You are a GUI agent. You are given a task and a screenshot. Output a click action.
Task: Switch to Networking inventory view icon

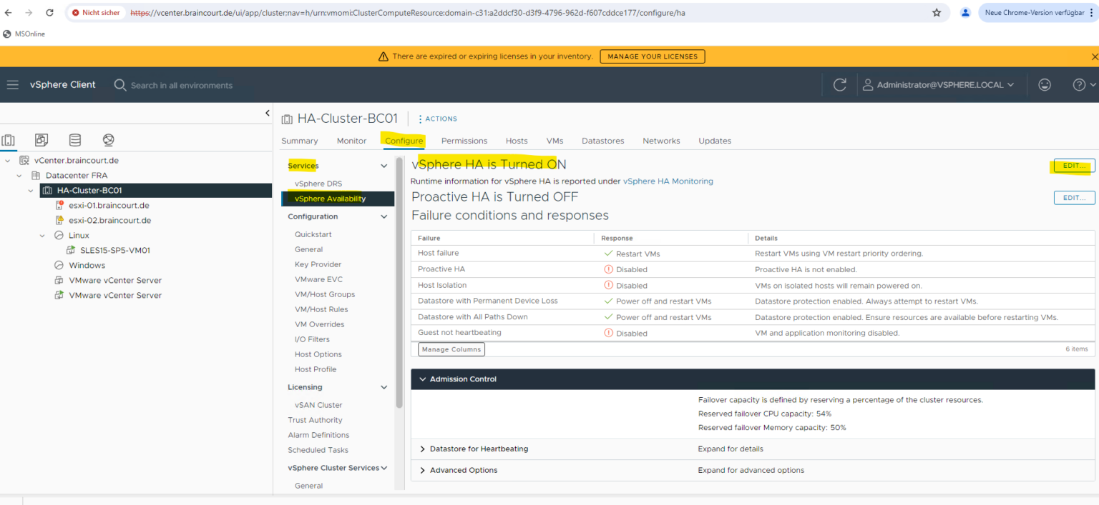tap(108, 140)
